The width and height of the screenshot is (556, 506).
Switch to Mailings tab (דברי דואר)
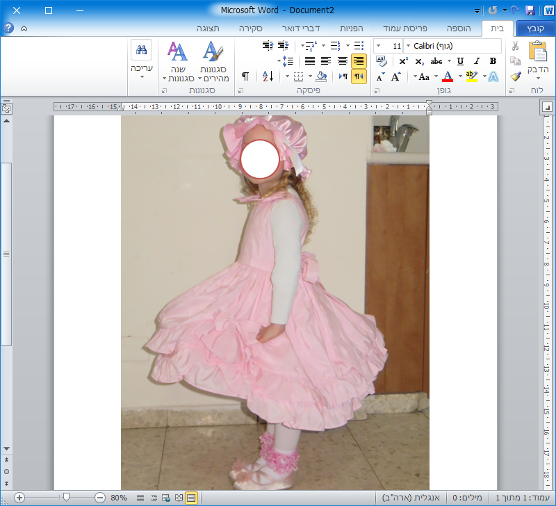click(301, 28)
